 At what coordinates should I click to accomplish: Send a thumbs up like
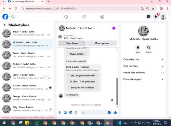click(115, 113)
